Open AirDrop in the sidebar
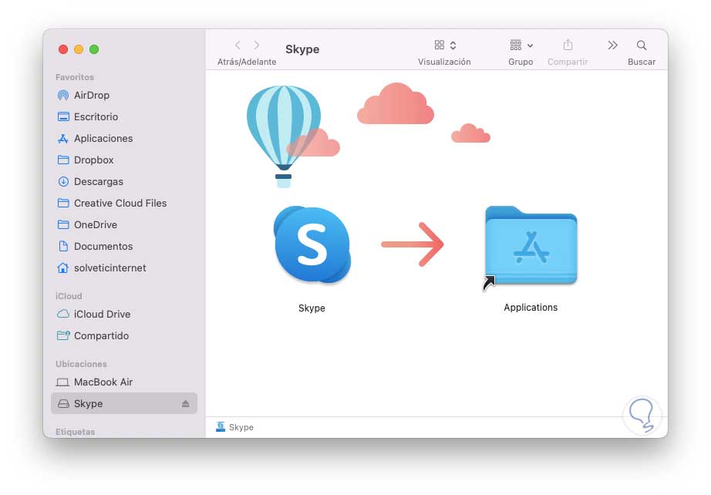This screenshot has height=495, width=711. coord(124,95)
